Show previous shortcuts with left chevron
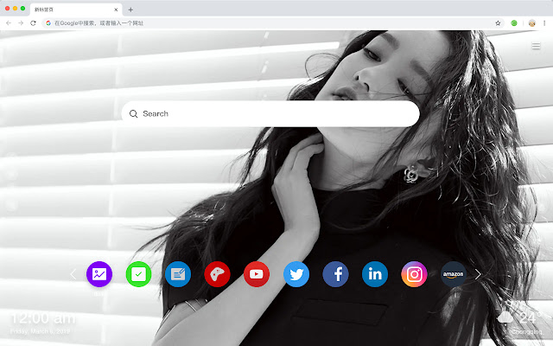Screen dimensions: 553x346 pyautogui.click(x=73, y=274)
